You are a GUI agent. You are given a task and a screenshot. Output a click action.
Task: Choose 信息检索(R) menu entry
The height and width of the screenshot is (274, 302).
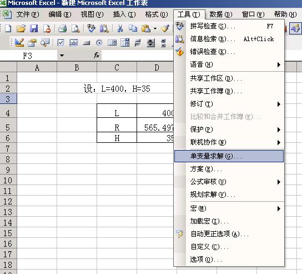click(x=229, y=39)
